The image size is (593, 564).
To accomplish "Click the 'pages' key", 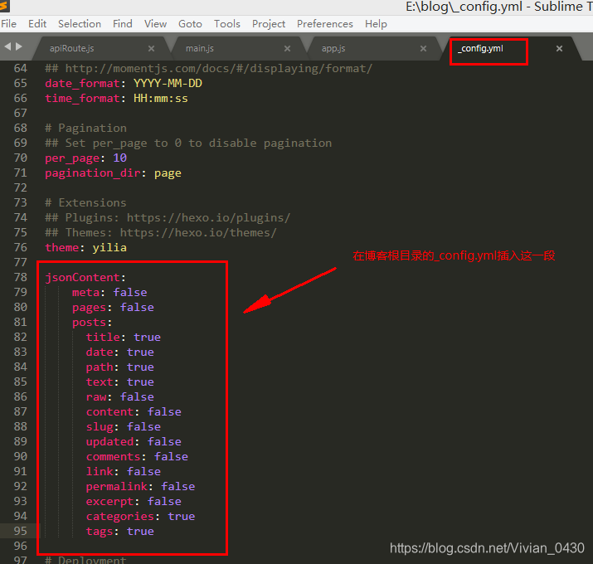I will point(90,308).
